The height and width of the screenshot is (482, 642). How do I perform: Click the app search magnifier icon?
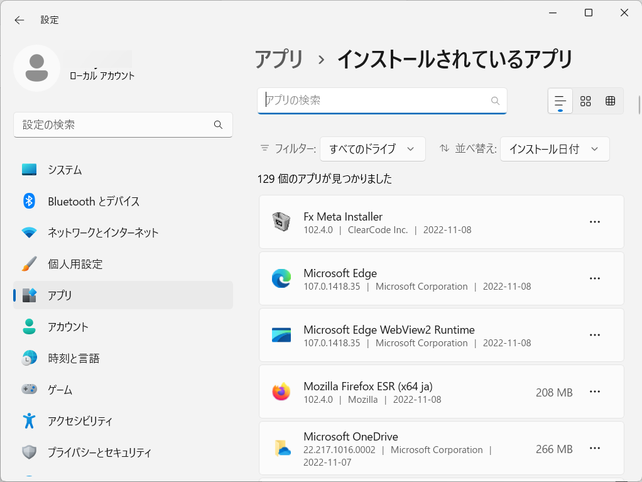(x=495, y=101)
